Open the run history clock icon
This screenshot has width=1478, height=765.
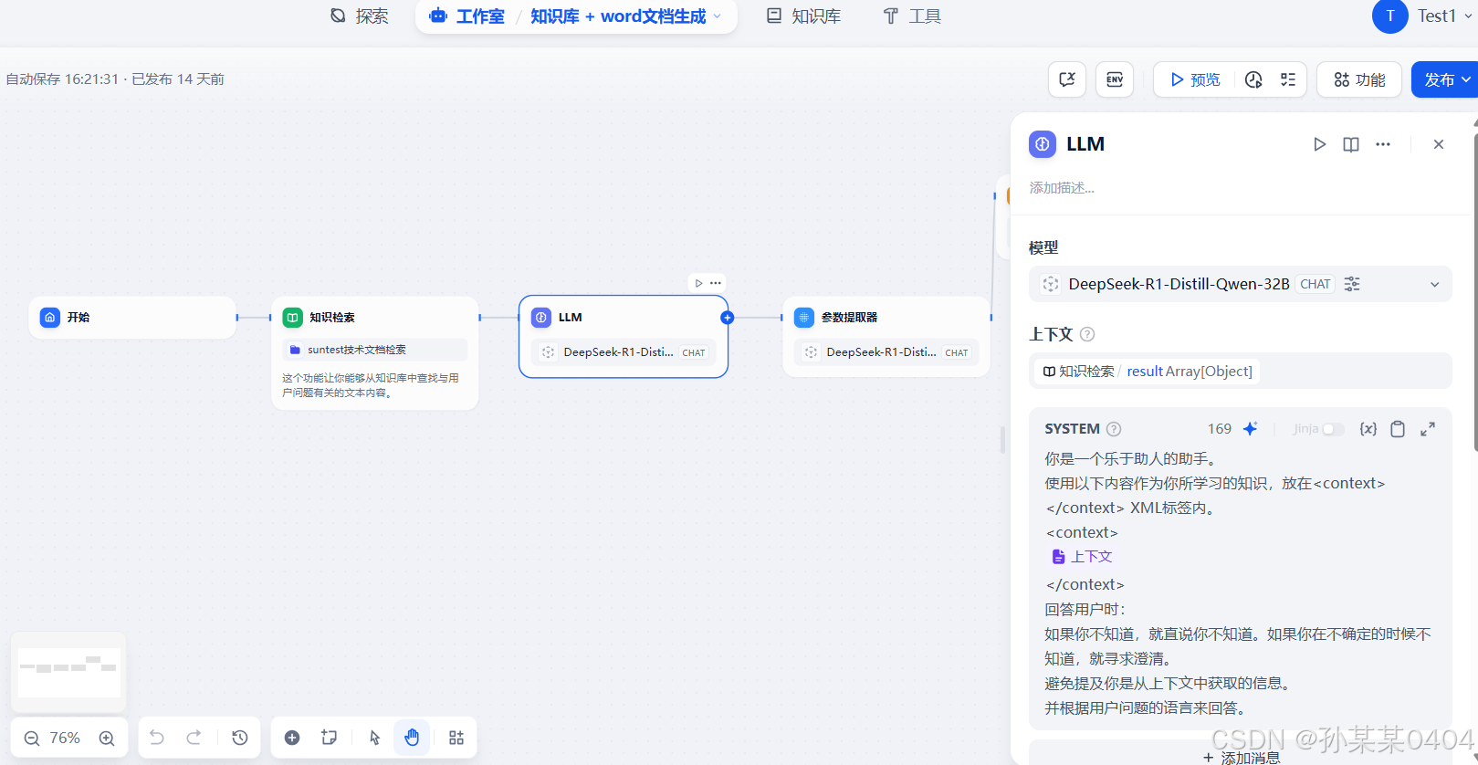pyautogui.click(x=1253, y=79)
